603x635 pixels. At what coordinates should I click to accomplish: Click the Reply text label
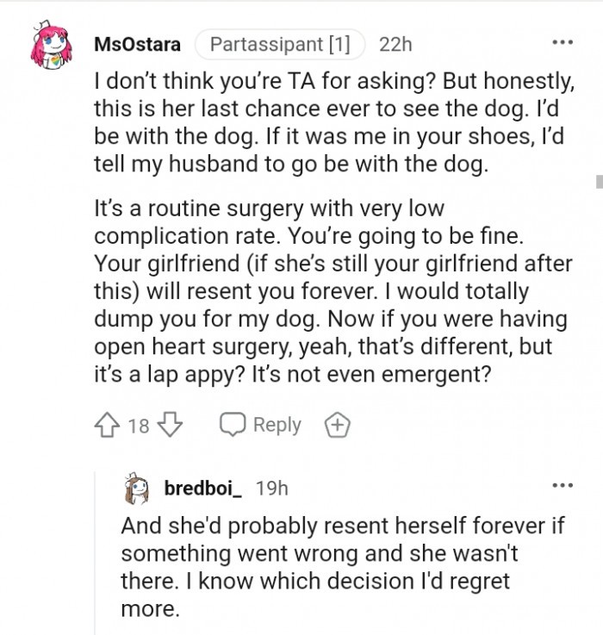[277, 425]
